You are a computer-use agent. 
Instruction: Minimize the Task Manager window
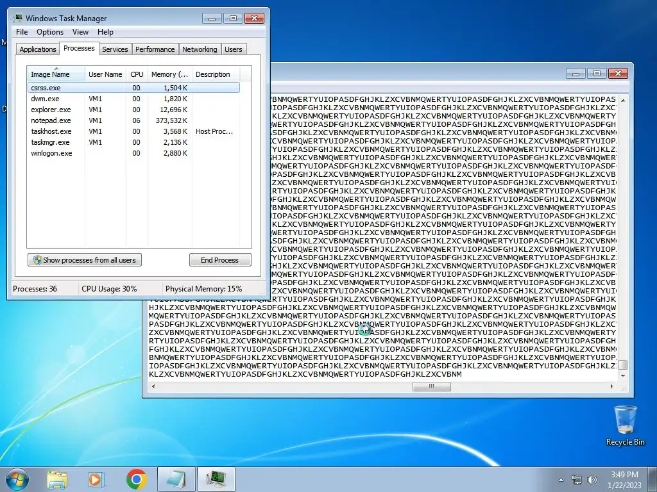[212, 19]
